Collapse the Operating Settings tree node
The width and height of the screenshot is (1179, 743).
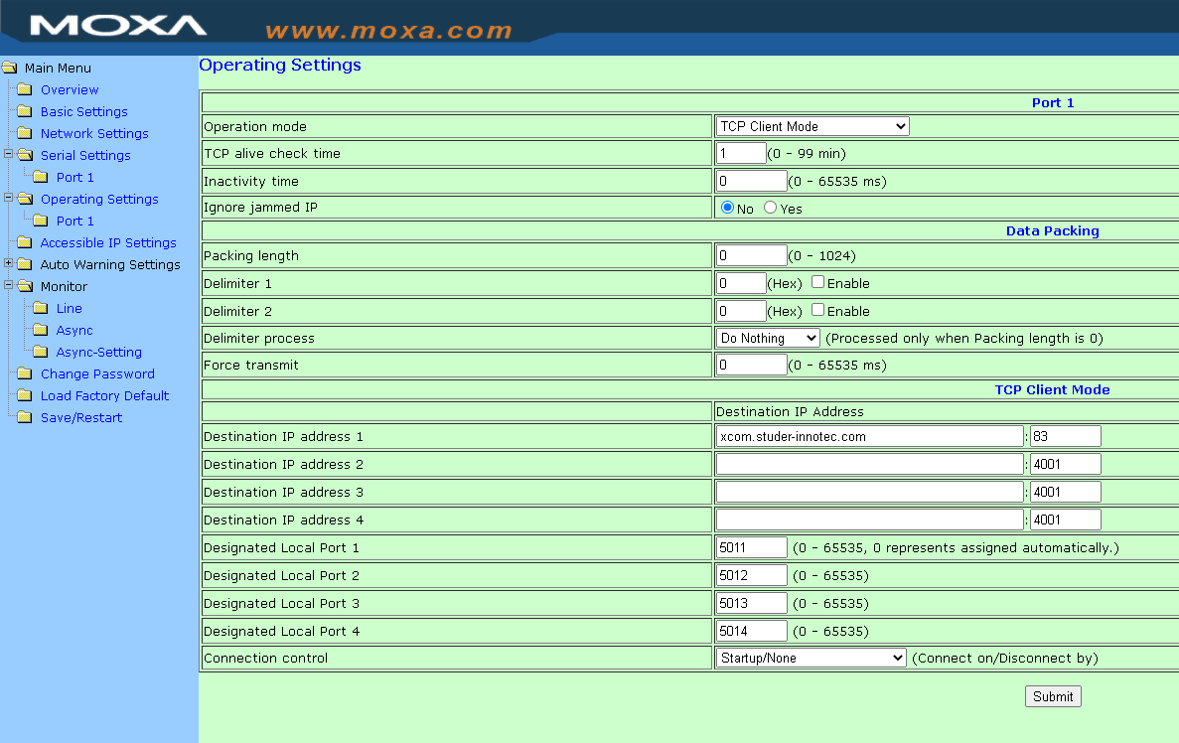pyautogui.click(x=8, y=198)
